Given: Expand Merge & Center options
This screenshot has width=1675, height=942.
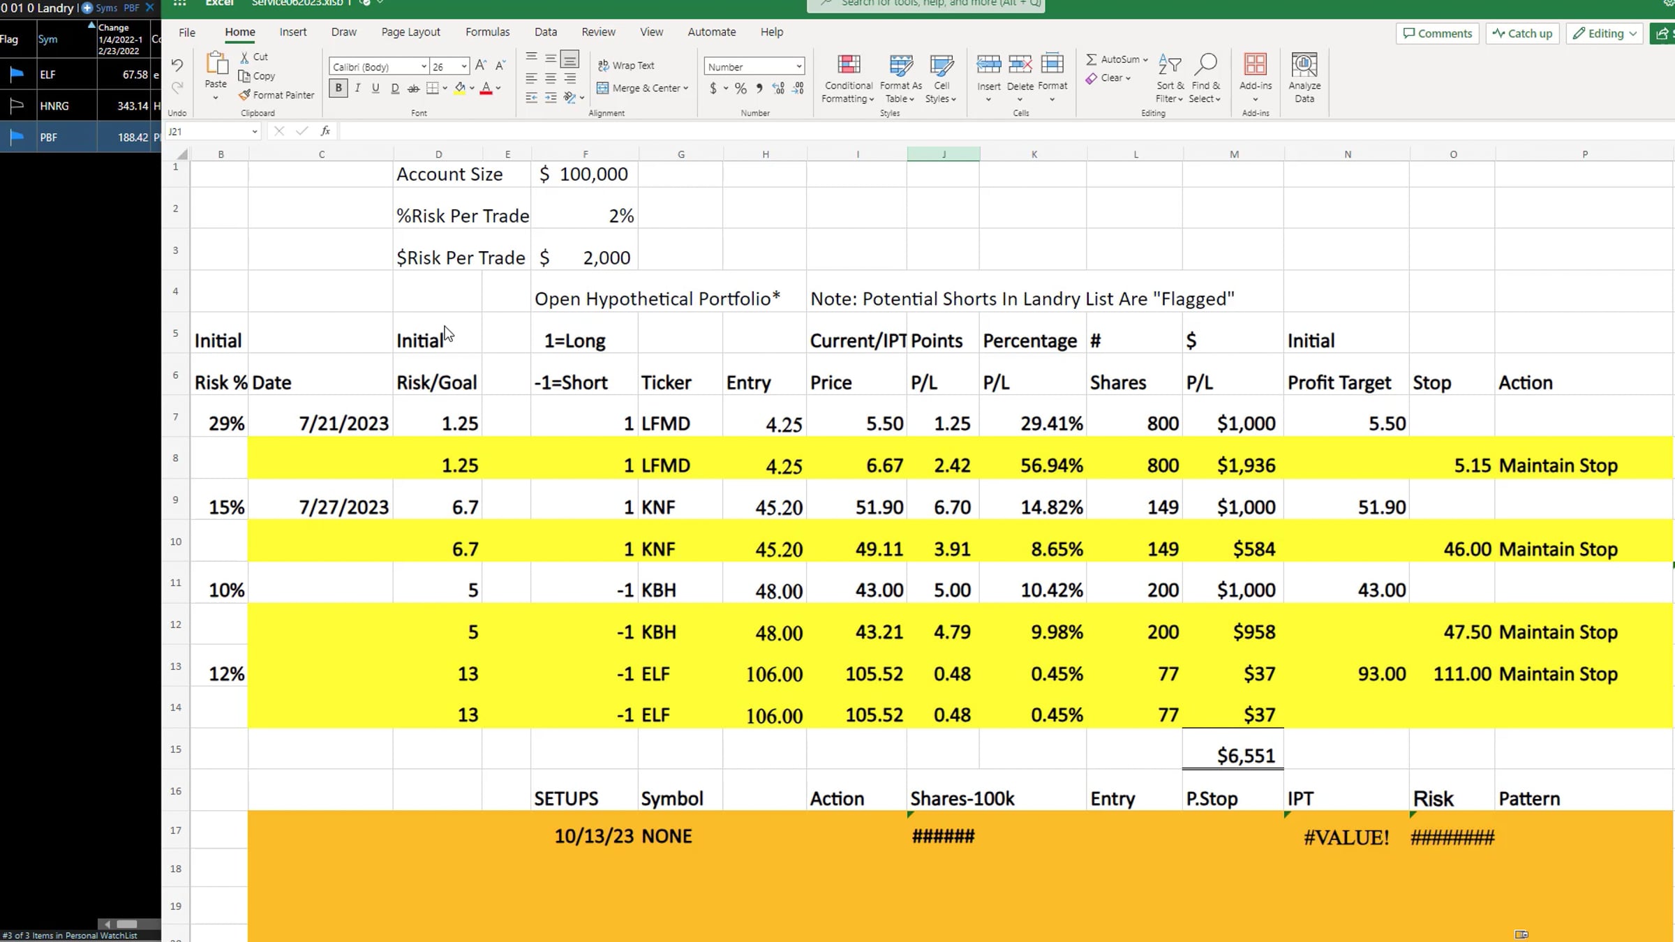Looking at the screenshot, I should [686, 88].
